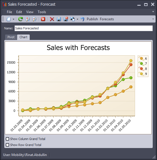This screenshot has width=157, height=160.
Task: Close the Sales Forecasted window
Action: click(x=153, y=4)
